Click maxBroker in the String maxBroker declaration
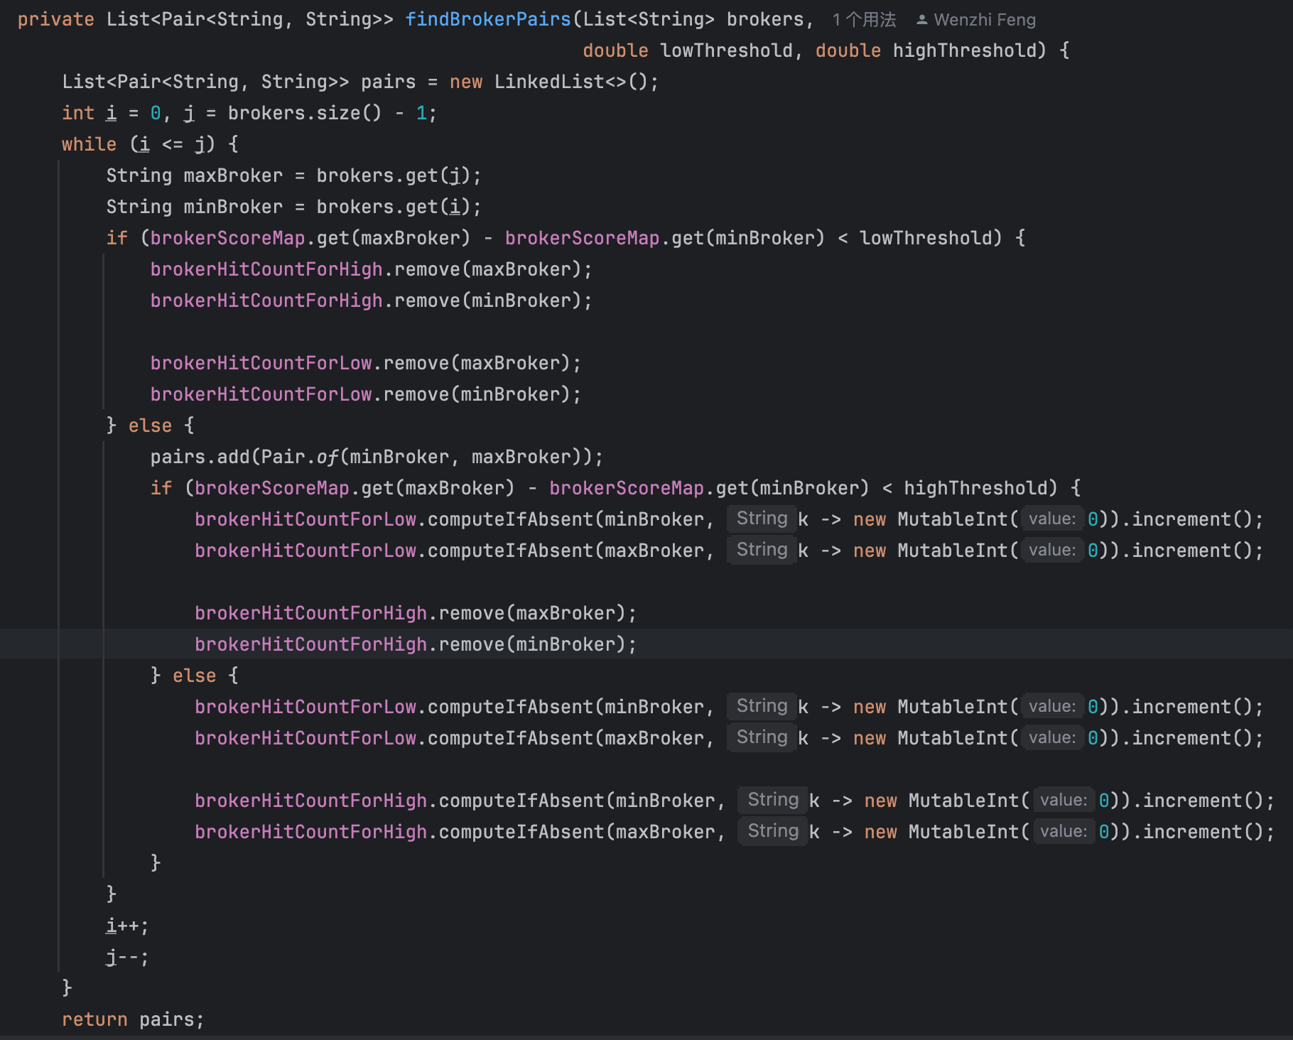 [233, 175]
